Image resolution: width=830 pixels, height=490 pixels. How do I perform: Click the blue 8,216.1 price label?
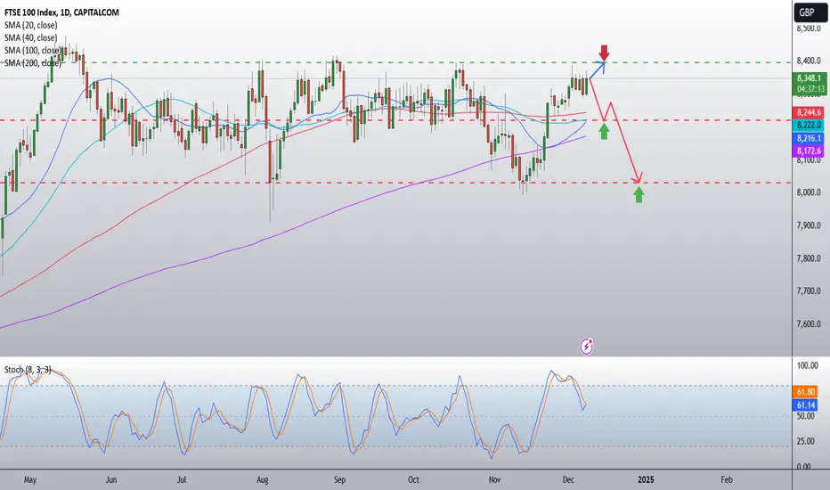[809, 138]
